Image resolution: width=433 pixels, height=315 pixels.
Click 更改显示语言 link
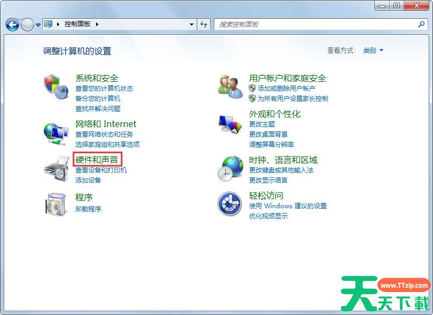pyautogui.click(x=268, y=180)
